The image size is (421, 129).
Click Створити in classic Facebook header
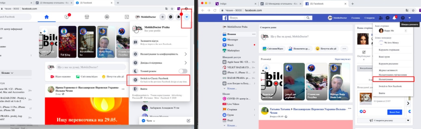pyautogui.click(x=369, y=18)
